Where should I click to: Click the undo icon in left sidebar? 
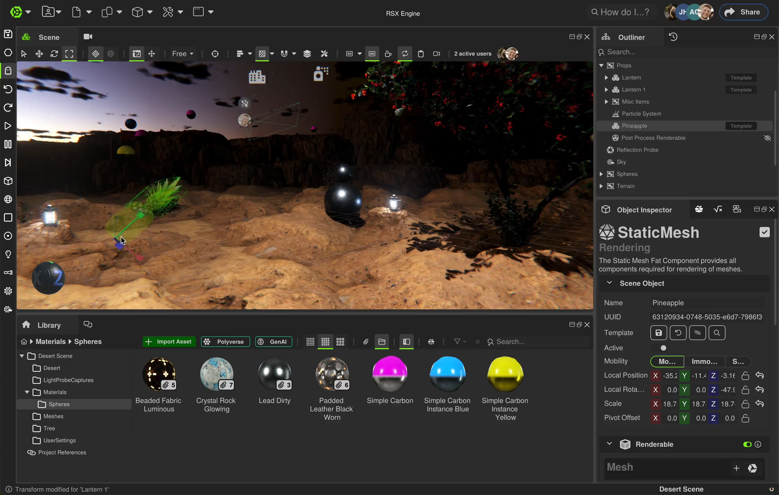click(x=8, y=89)
